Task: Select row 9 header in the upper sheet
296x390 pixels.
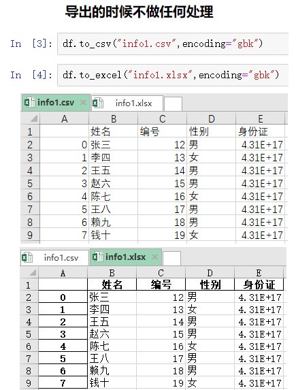Action: click(30, 235)
